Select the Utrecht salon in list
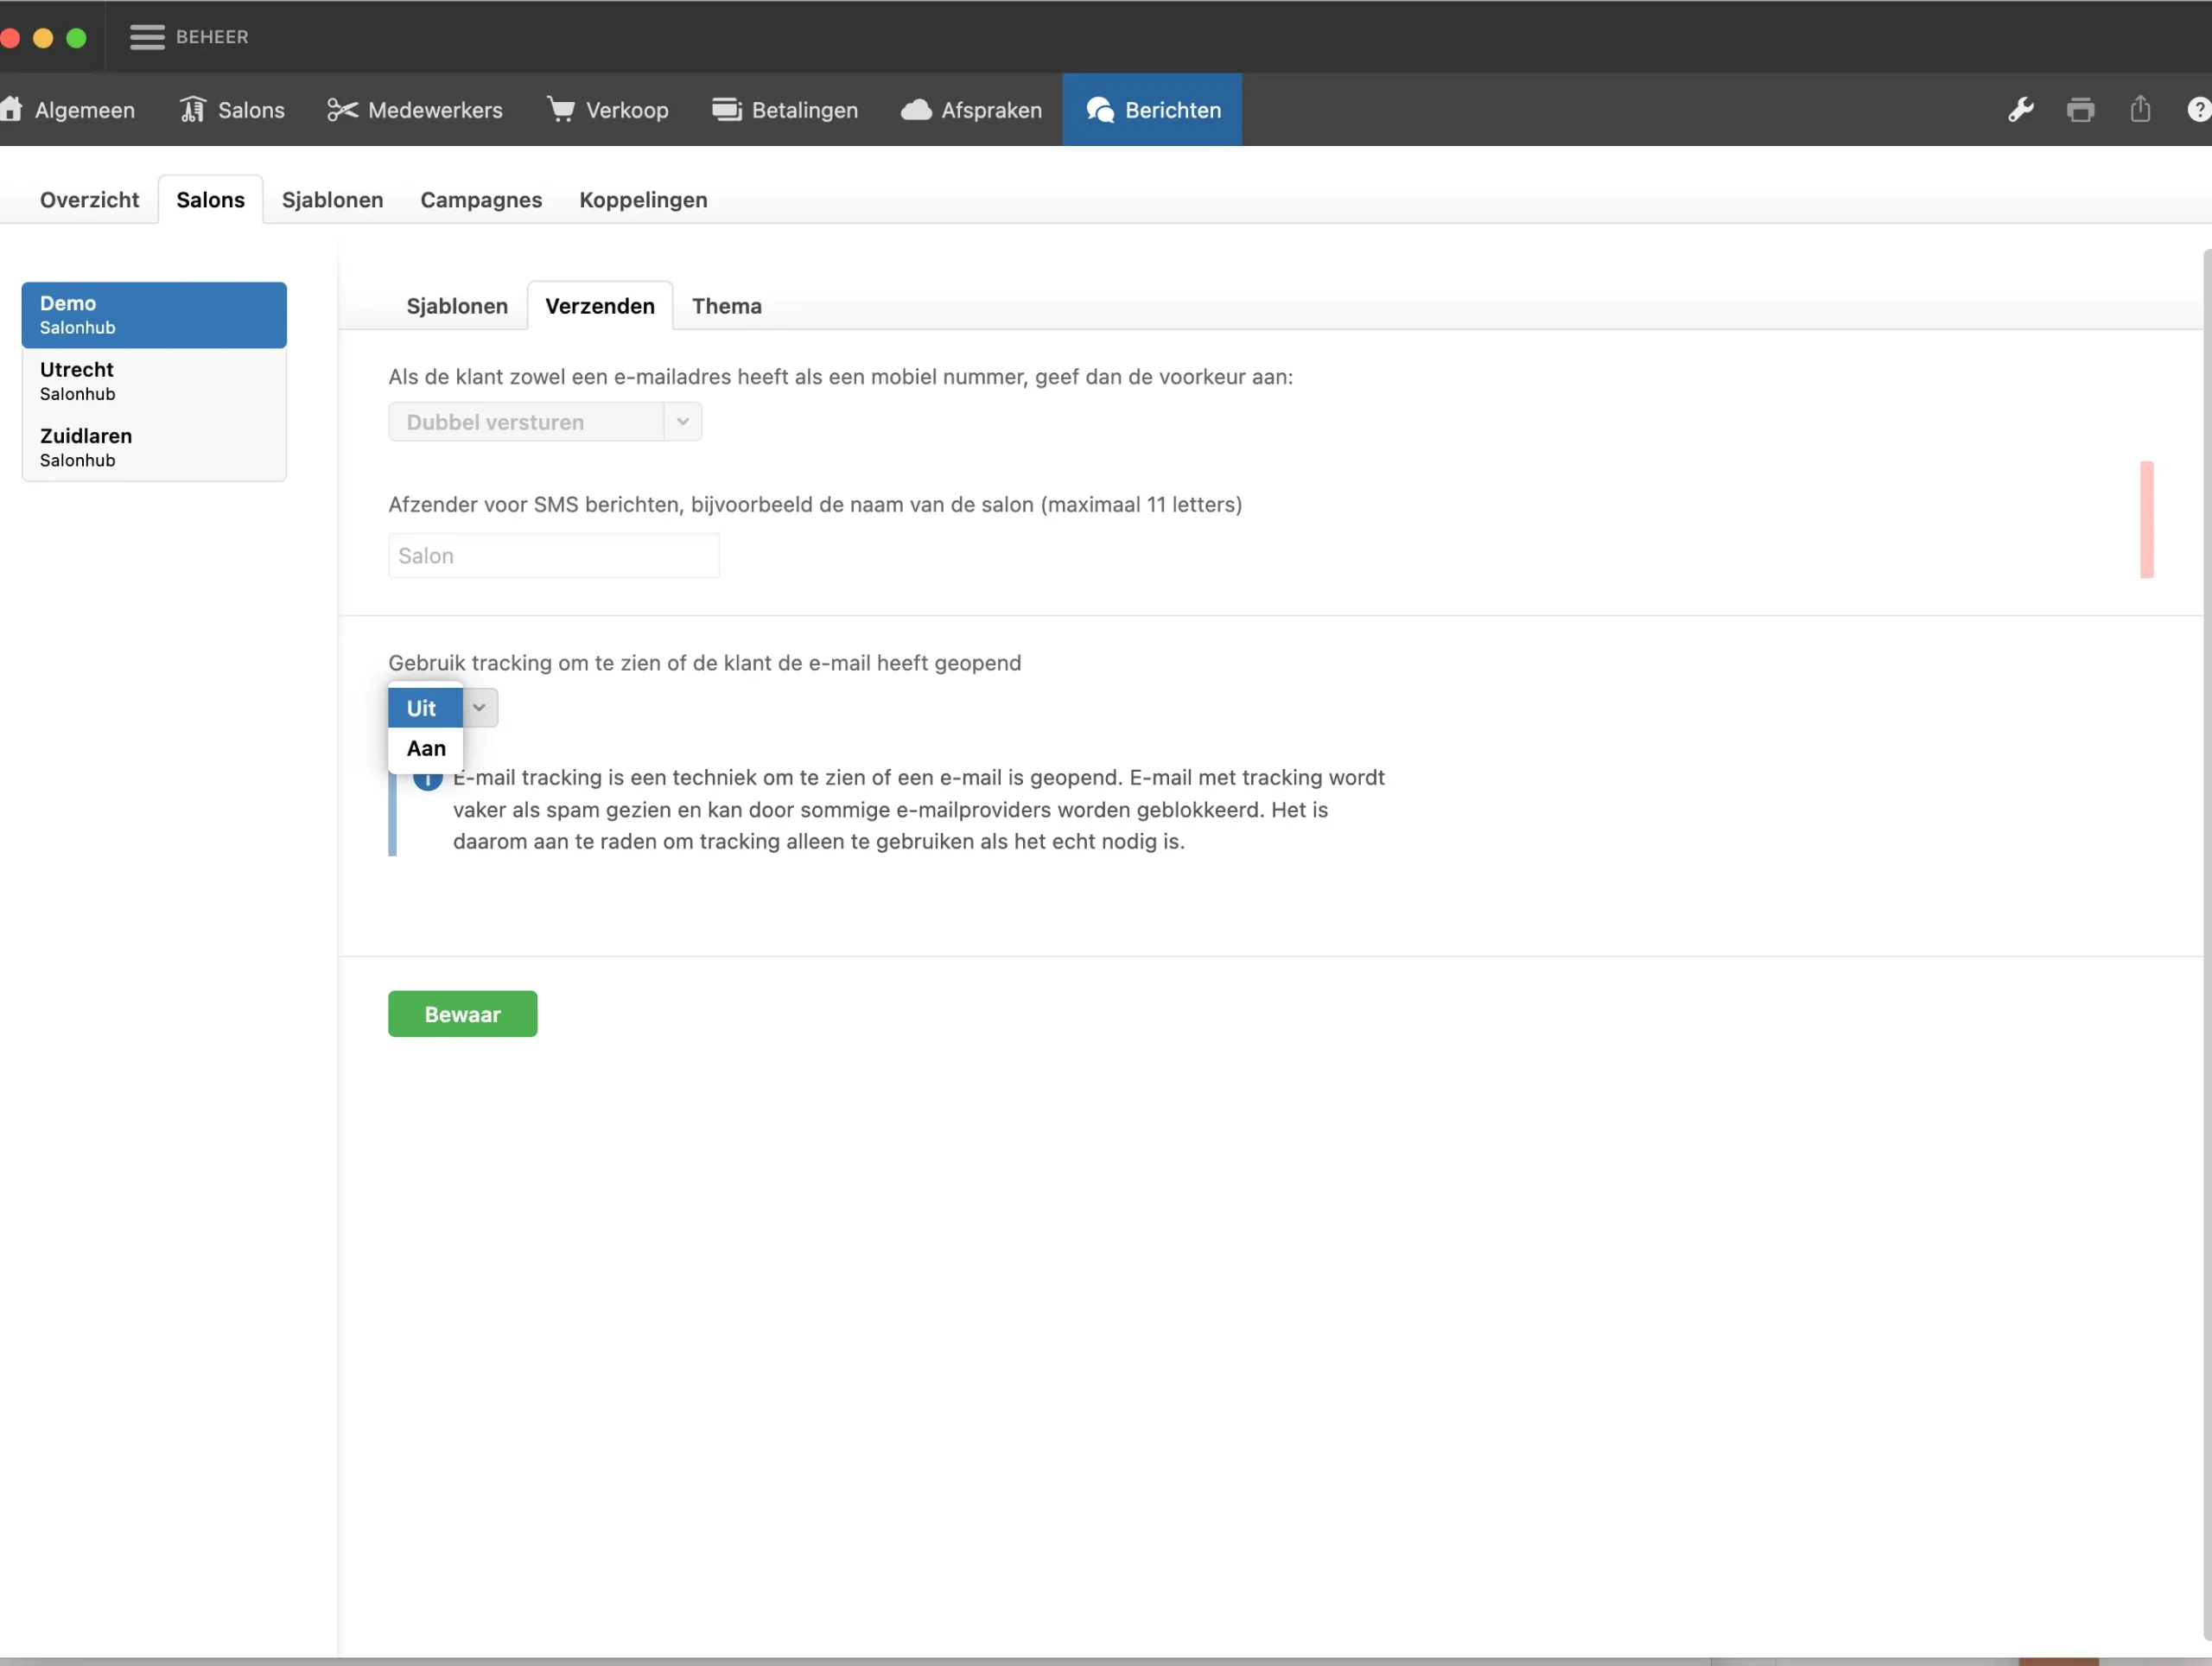This screenshot has width=2212, height=1666. (x=153, y=381)
